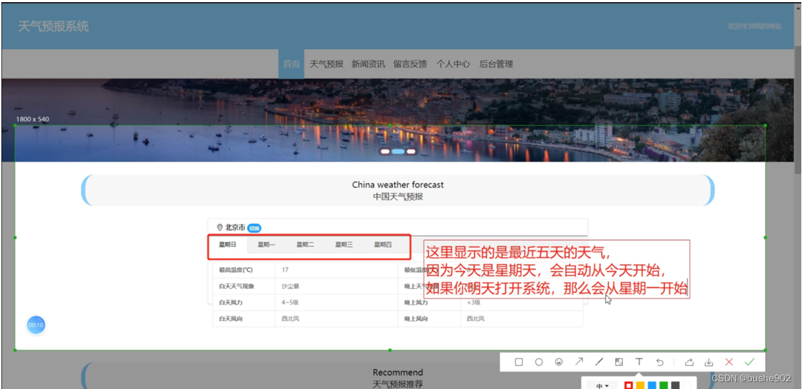Switch to the 星期四 tab
Viewport: 802px width, 389px height.
click(382, 245)
